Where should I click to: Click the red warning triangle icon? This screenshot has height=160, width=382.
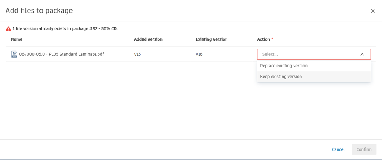[8, 29]
